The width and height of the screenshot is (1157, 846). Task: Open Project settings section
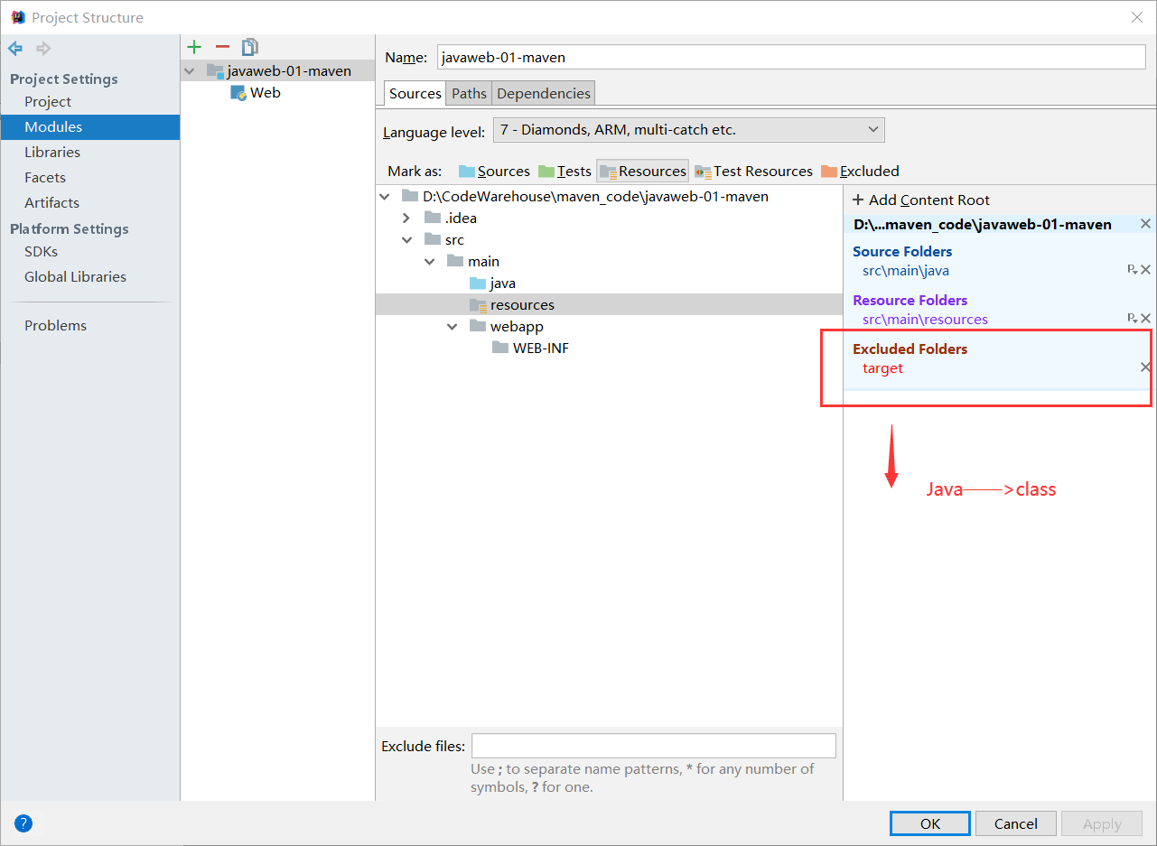click(48, 102)
